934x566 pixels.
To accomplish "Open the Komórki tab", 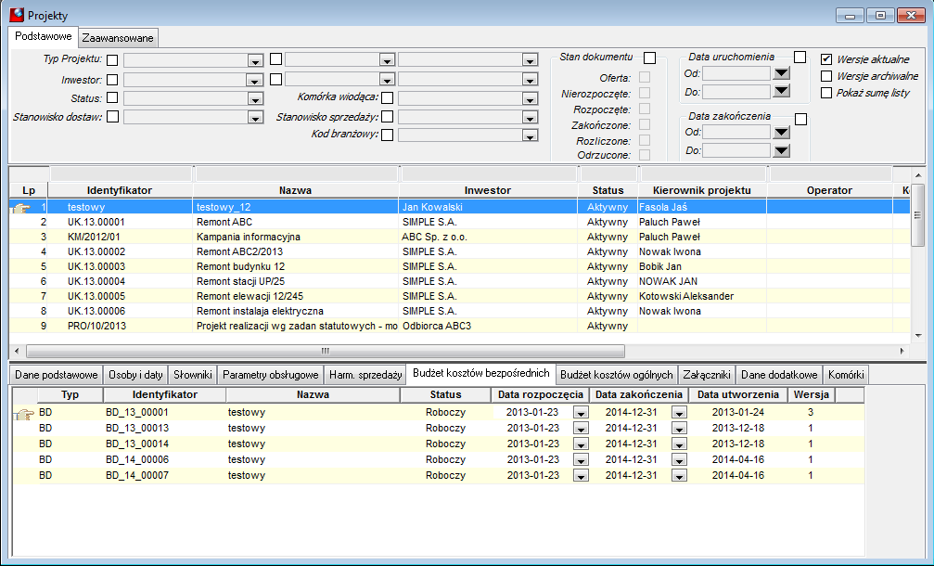I will [x=846, y=375].
